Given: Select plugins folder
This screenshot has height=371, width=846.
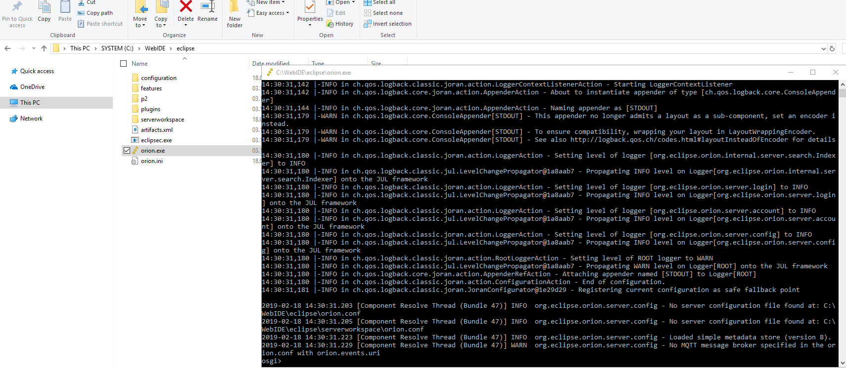Looking at the screenshot, I should tap(150, 109).
